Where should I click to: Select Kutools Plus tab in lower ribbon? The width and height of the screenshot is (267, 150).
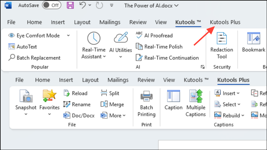[x=233, y=80]
